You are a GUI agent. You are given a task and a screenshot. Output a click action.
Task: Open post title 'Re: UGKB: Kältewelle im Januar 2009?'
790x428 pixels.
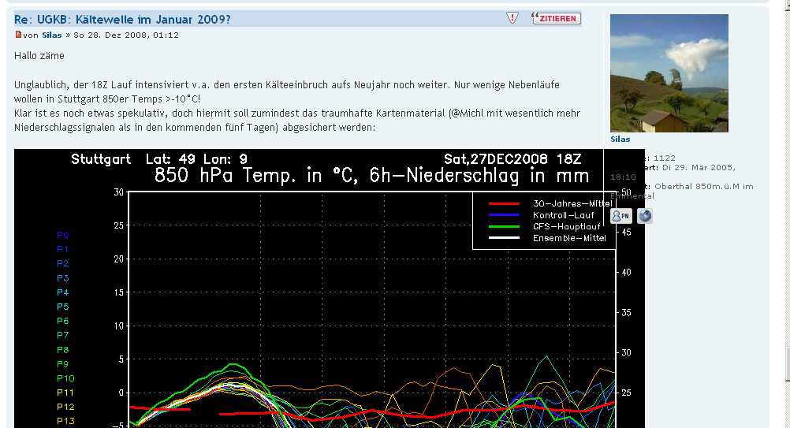pyautogui.click(x=122, y=19)
